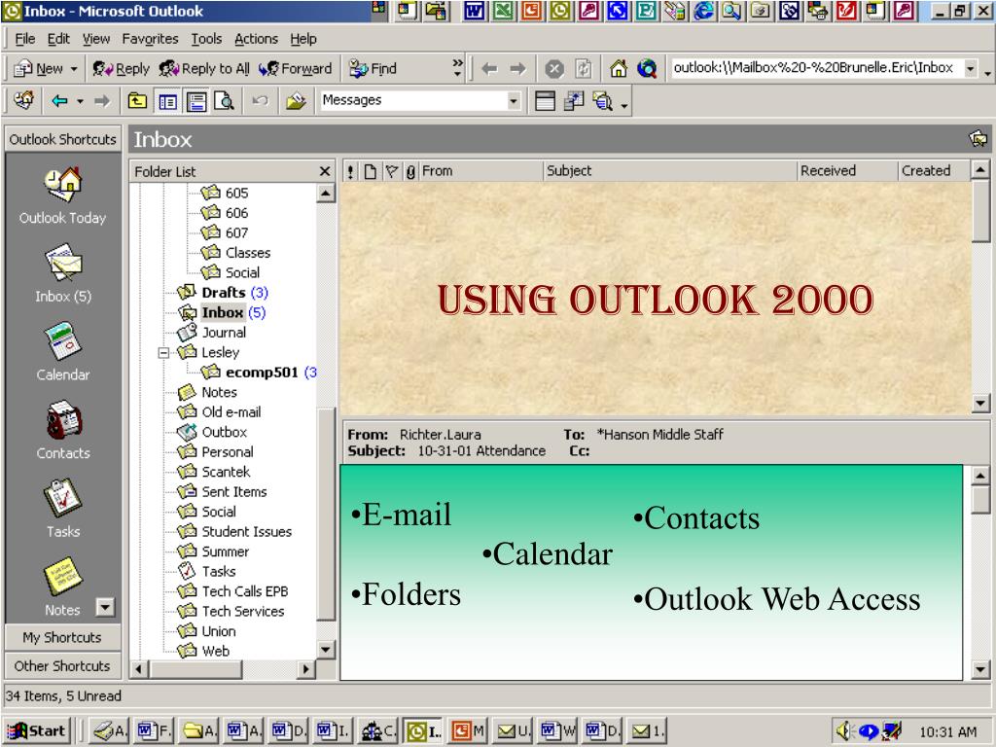
Task: Open the Help menu
Action: pos(303,39)
